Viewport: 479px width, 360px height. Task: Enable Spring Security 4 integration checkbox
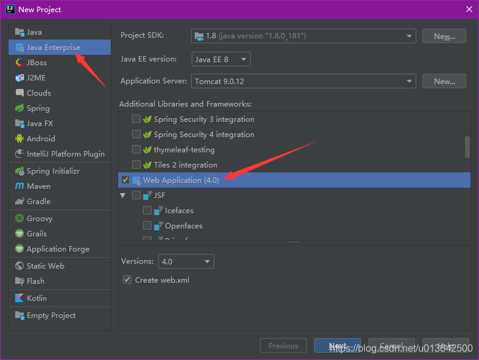click(136, 134)
